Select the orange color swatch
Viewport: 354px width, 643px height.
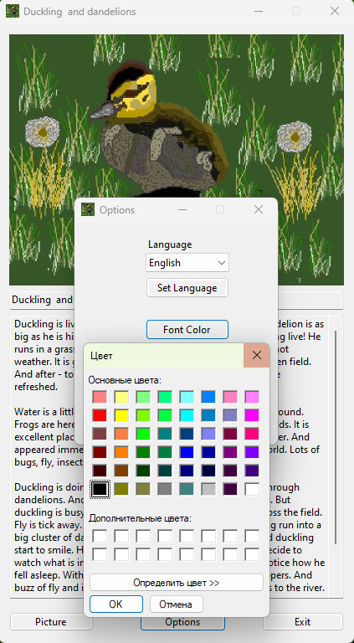point(121,452)
